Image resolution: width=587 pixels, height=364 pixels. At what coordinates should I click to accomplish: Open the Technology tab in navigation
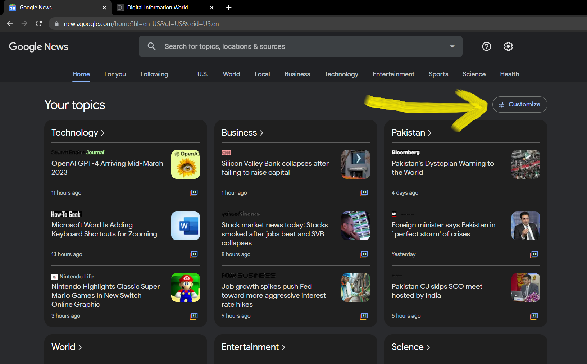pyautogui.click(x=341, y=74)
